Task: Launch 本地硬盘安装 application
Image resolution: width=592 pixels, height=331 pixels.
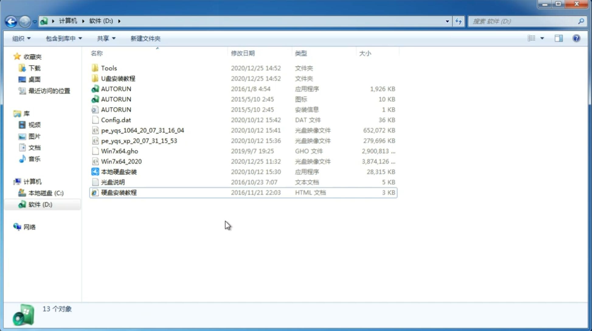Action: tap(119, 172)
